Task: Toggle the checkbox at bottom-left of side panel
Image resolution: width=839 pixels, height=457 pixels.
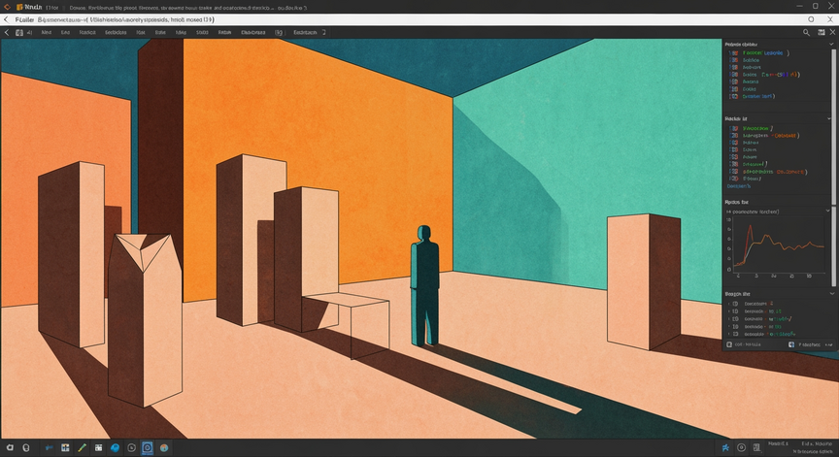Action: click(x=729, y=344)
